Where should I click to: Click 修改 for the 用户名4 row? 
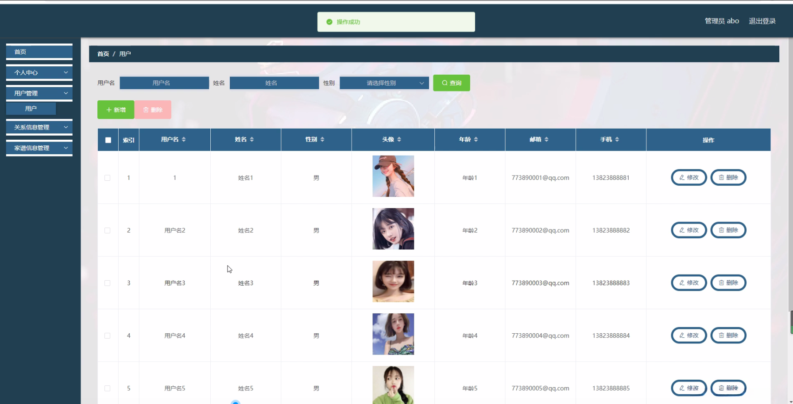coord(689,335)
